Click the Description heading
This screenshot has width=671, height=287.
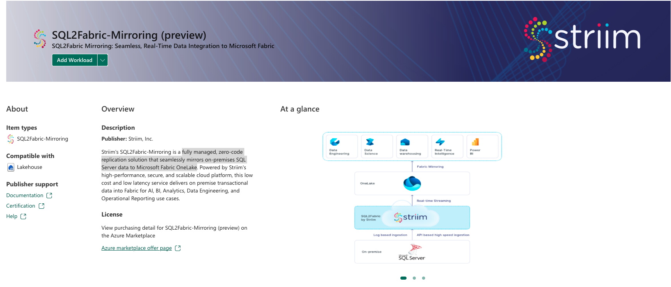pos(118,128)
